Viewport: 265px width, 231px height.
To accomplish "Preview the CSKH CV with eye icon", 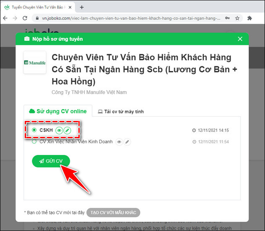I will [59, 131].
